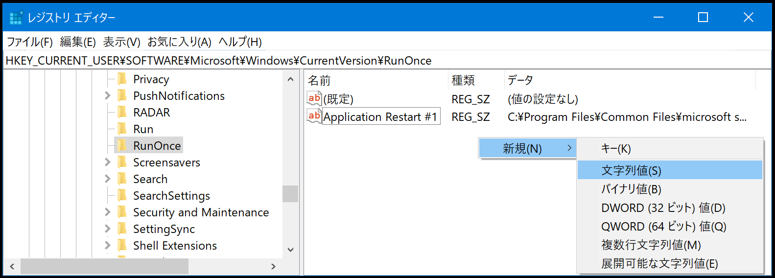Open the お気に入り(A) menu
This screenshot has height=278, width=775.
179,42
